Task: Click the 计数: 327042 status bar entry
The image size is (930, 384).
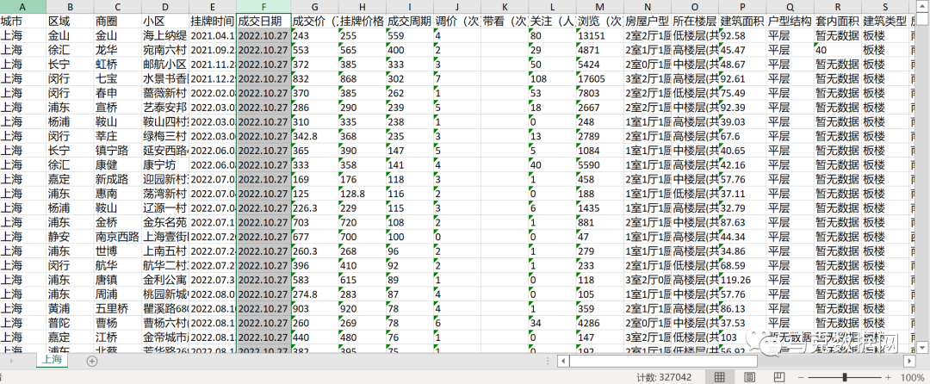Action: [664, 377]
